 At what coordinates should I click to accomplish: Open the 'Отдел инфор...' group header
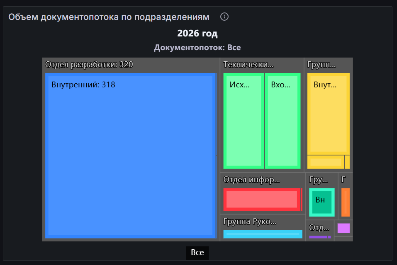[x=252, y=180]
